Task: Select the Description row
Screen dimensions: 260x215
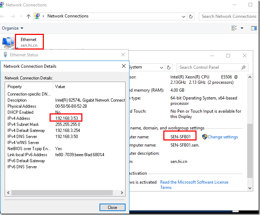Action: click(65, 100)
